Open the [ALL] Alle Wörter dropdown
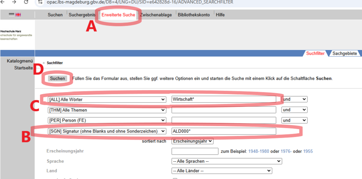 pyautogui.click(x=107, y=99)
